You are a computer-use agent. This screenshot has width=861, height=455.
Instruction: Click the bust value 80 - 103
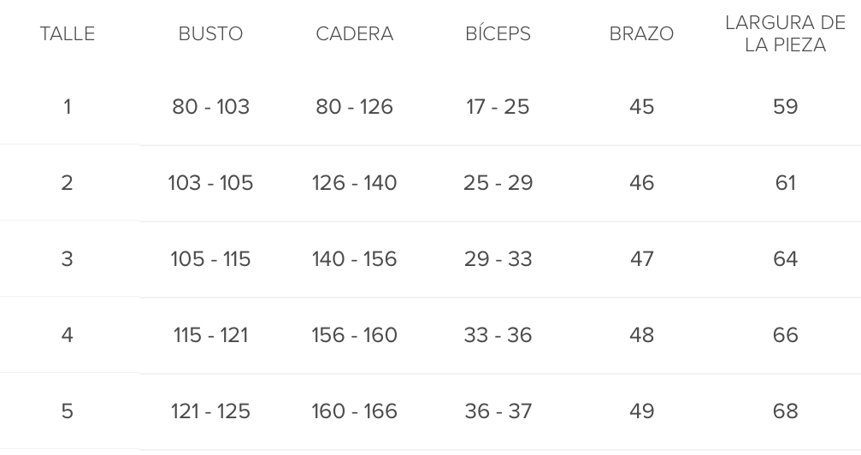point(210,107)
